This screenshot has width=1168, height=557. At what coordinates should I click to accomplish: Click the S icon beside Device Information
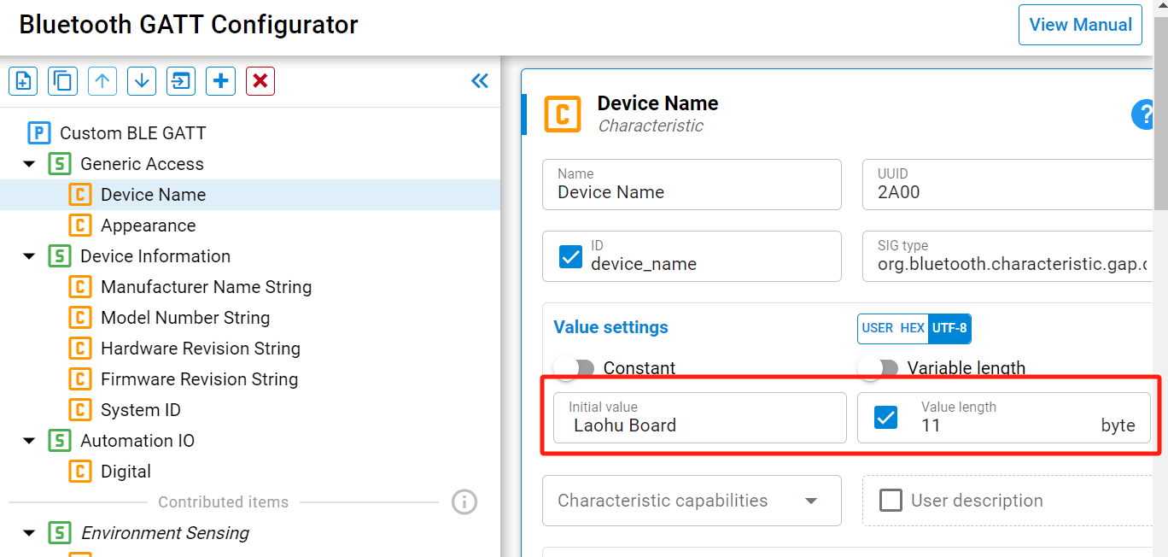point(59,256)
